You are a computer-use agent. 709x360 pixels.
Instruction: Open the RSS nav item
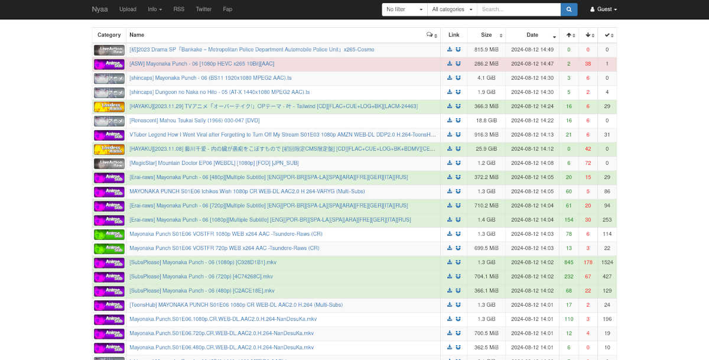coord(179,9)
